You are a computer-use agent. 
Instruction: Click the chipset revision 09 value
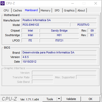[92, 31]
